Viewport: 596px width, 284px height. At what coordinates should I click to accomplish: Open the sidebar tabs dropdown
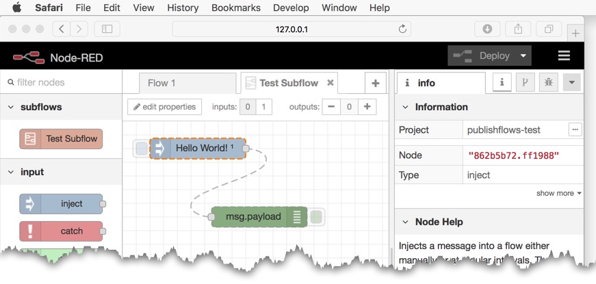571,82
